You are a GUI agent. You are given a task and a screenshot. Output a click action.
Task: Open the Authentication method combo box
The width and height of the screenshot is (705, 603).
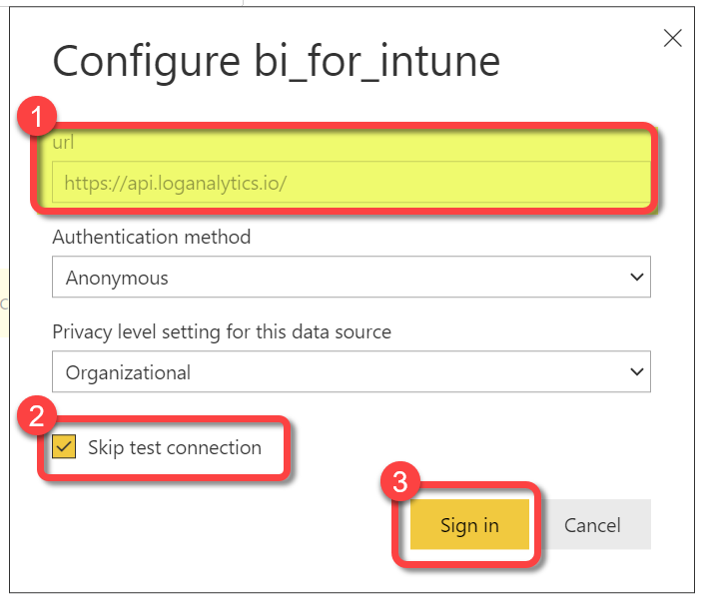(x=351, y=278)
